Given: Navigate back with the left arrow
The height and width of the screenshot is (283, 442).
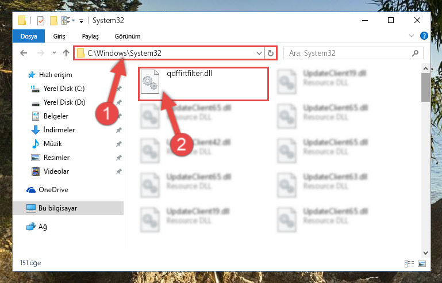Looking at the screenshot, I should [x=24, y=53].
